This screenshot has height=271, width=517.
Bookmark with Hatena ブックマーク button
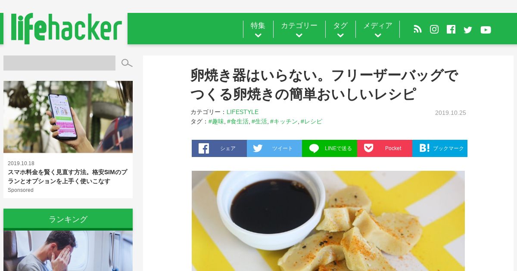click(x=440, y=148)
